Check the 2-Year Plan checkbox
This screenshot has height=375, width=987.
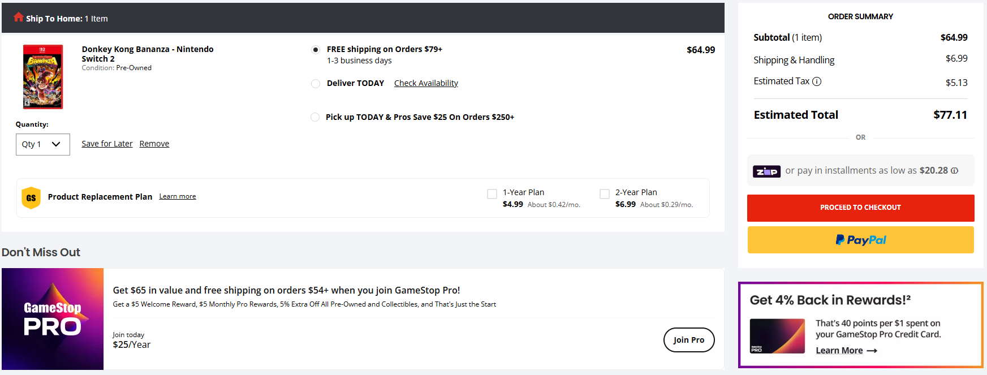click(605, 194)
